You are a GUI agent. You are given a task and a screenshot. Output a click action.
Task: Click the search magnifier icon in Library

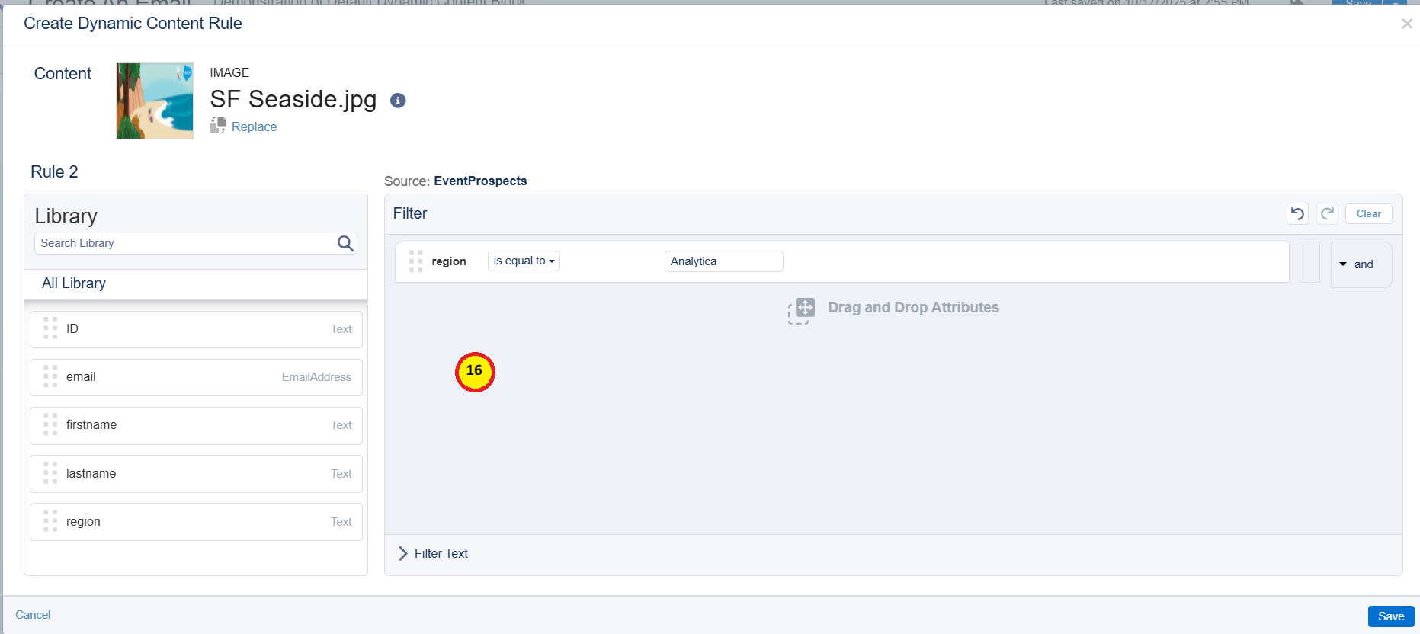345,243
